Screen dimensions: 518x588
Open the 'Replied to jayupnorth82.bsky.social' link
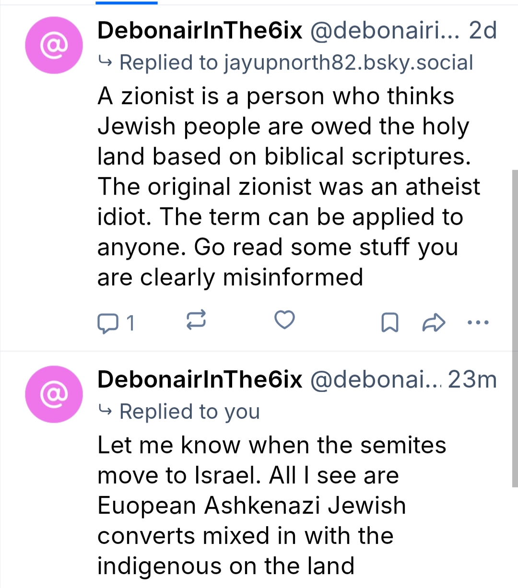[x=296, y=62]
